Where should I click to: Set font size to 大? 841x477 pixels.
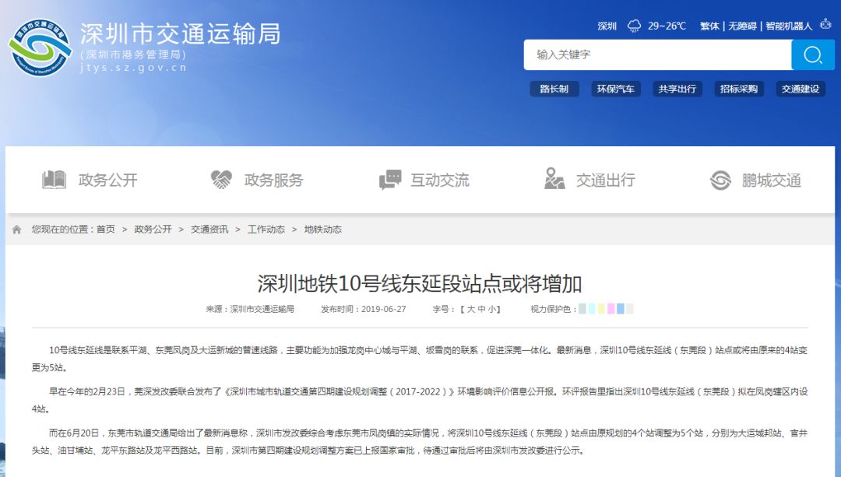[470, 309]
